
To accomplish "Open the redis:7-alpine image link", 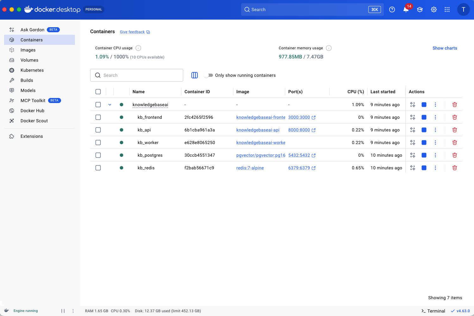I will pos(250,168).
